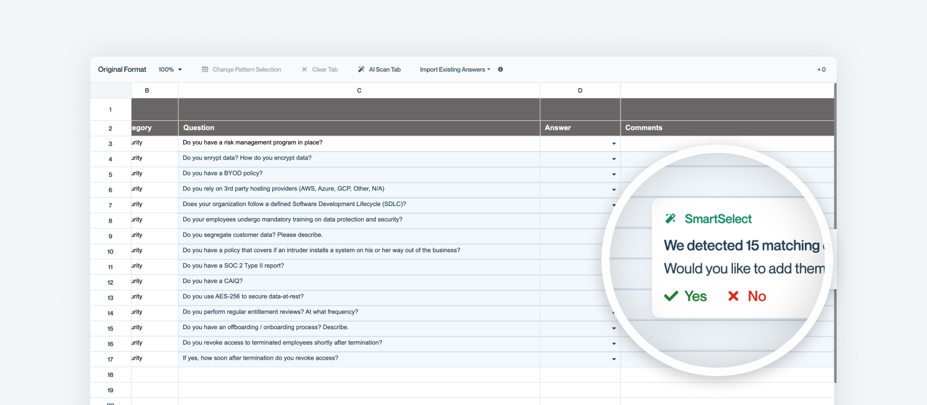927x405 pixels.
Task: Click the info icon beside Import Existing Answers
Action: 501,69
